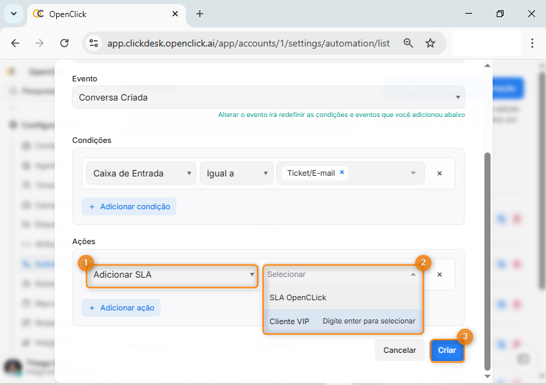Open Chrome three-dot menu
546x385 pixels.
click(x=532, y=43)
